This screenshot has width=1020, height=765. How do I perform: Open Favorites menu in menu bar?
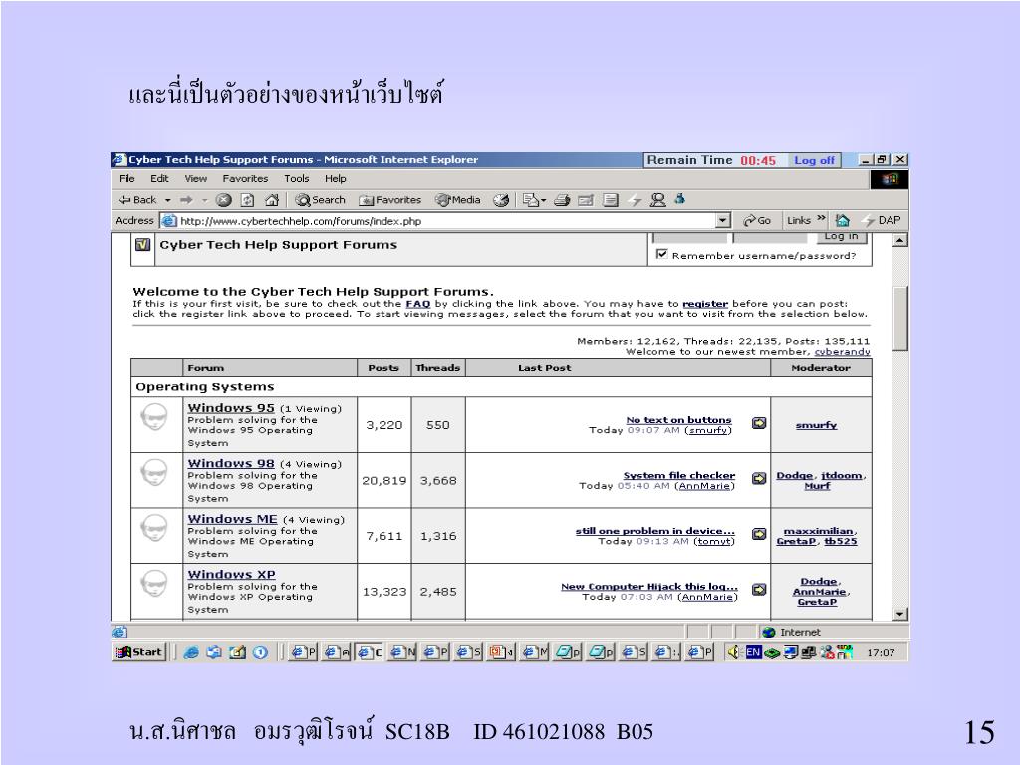pos(245,179)
